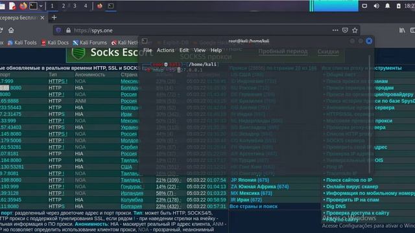Click the terminal window title bar icon

click(145, 41)
